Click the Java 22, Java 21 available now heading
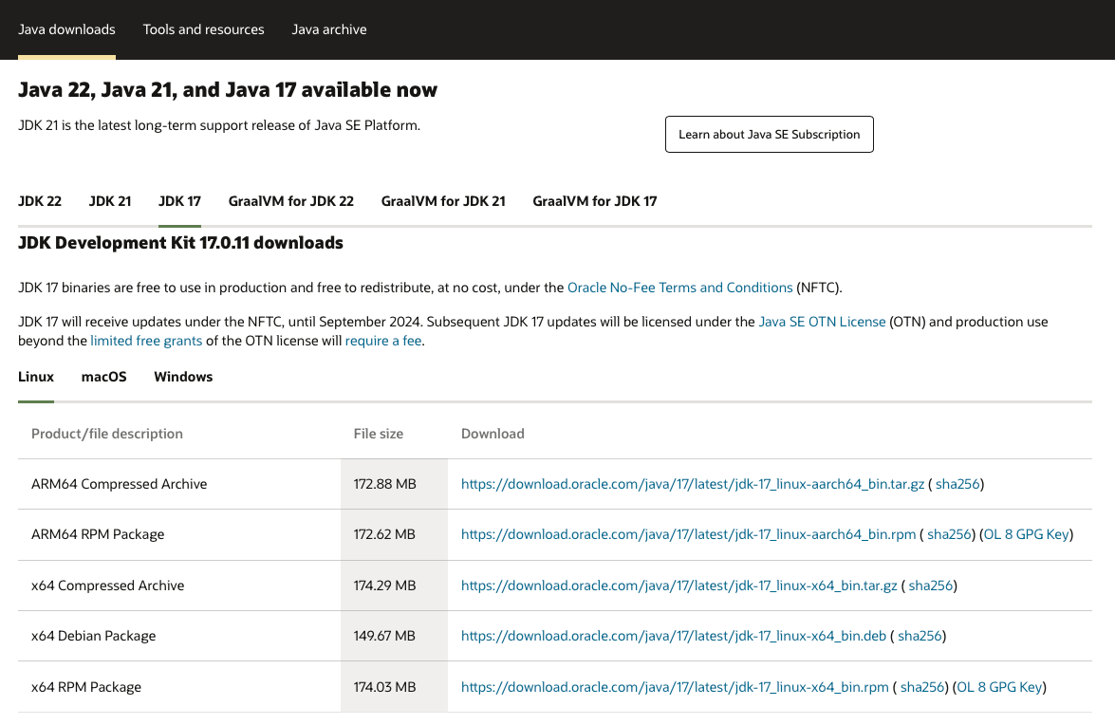Viewport: 1115px width, 725px height. (228, 90)
